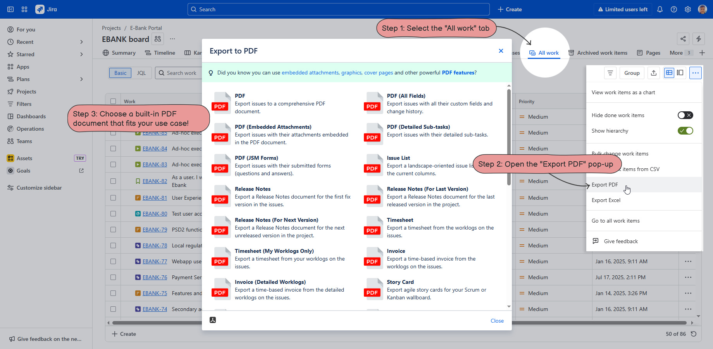Click the board team icon beside EBANK board
The width and height of the screenshot is (713, 349).
click(x=158, y=39)
